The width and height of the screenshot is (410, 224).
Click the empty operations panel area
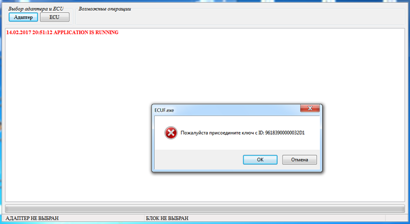tap(240, 18)
